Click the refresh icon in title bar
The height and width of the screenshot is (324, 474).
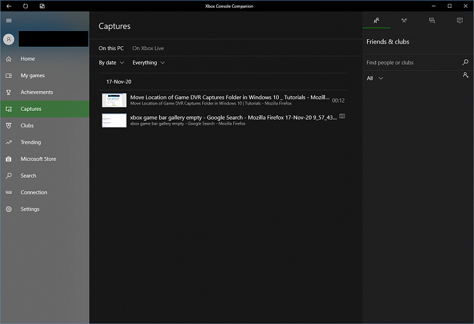(x=25, y=6)
